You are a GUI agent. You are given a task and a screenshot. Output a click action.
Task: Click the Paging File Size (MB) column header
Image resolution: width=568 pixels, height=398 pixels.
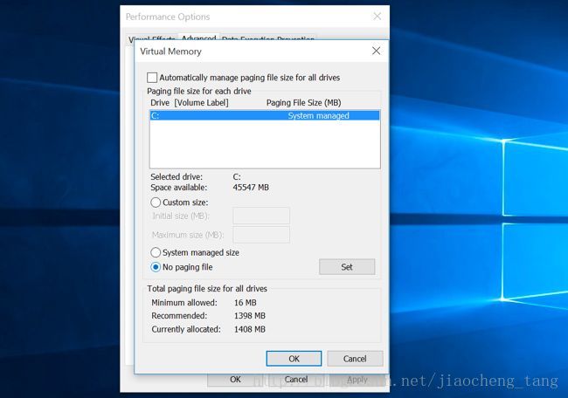[303, 103]
